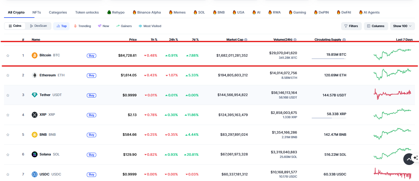Click the Solana logo icon
The height and width of the screenshot is (181, 419).
[35, 154]
